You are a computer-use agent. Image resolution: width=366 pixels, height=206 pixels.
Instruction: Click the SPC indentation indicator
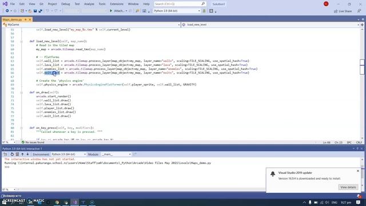(349, 142)
